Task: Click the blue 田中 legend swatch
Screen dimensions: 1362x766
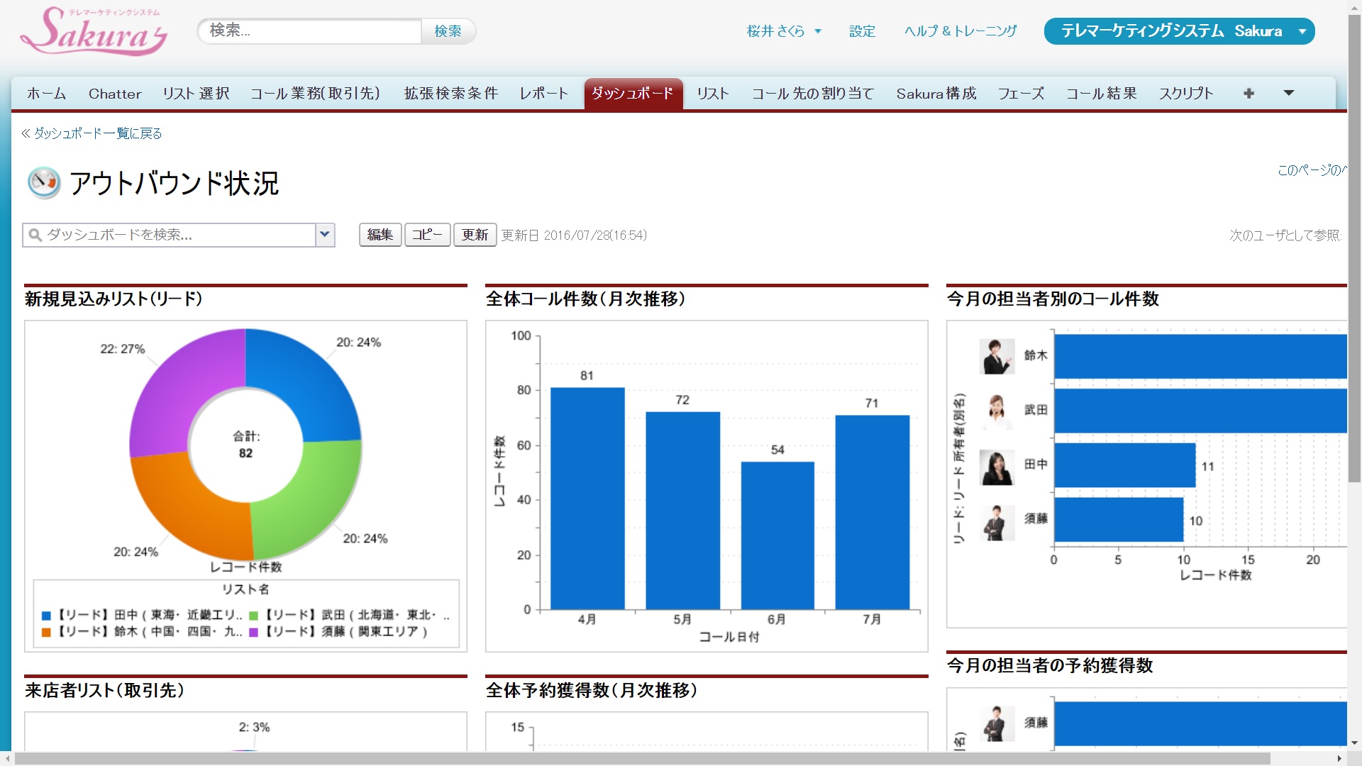Action: click(47, 616)
